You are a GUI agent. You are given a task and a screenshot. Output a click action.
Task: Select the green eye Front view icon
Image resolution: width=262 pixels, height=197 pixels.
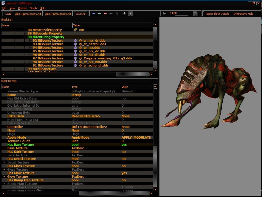(100, 14)
